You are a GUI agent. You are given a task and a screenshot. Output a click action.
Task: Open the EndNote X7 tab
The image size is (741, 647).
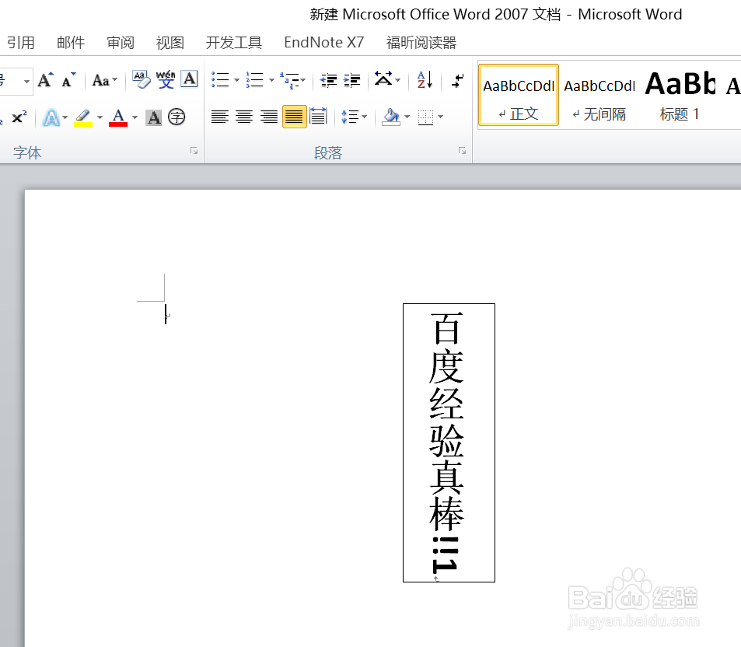coord(323,42)
